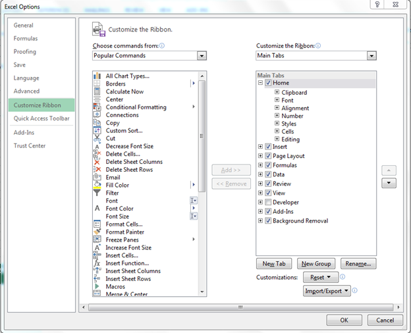
Task: Click the Connections command icon
Action: pyautogui.click(x=97, y=115)
